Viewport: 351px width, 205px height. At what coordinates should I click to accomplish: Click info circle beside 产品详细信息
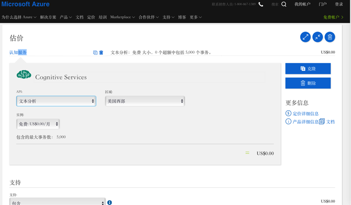(288, 122)
